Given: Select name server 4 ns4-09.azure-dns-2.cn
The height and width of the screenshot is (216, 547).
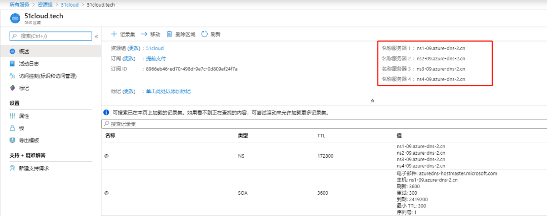Looking at the screenshot, I should 441,79.
